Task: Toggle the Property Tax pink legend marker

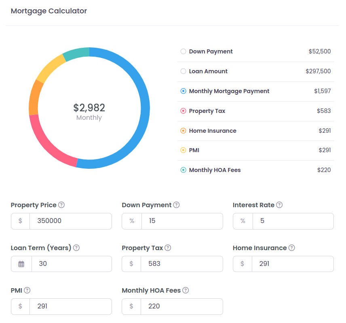Action: pyautogui.click(x=184, y=111)
